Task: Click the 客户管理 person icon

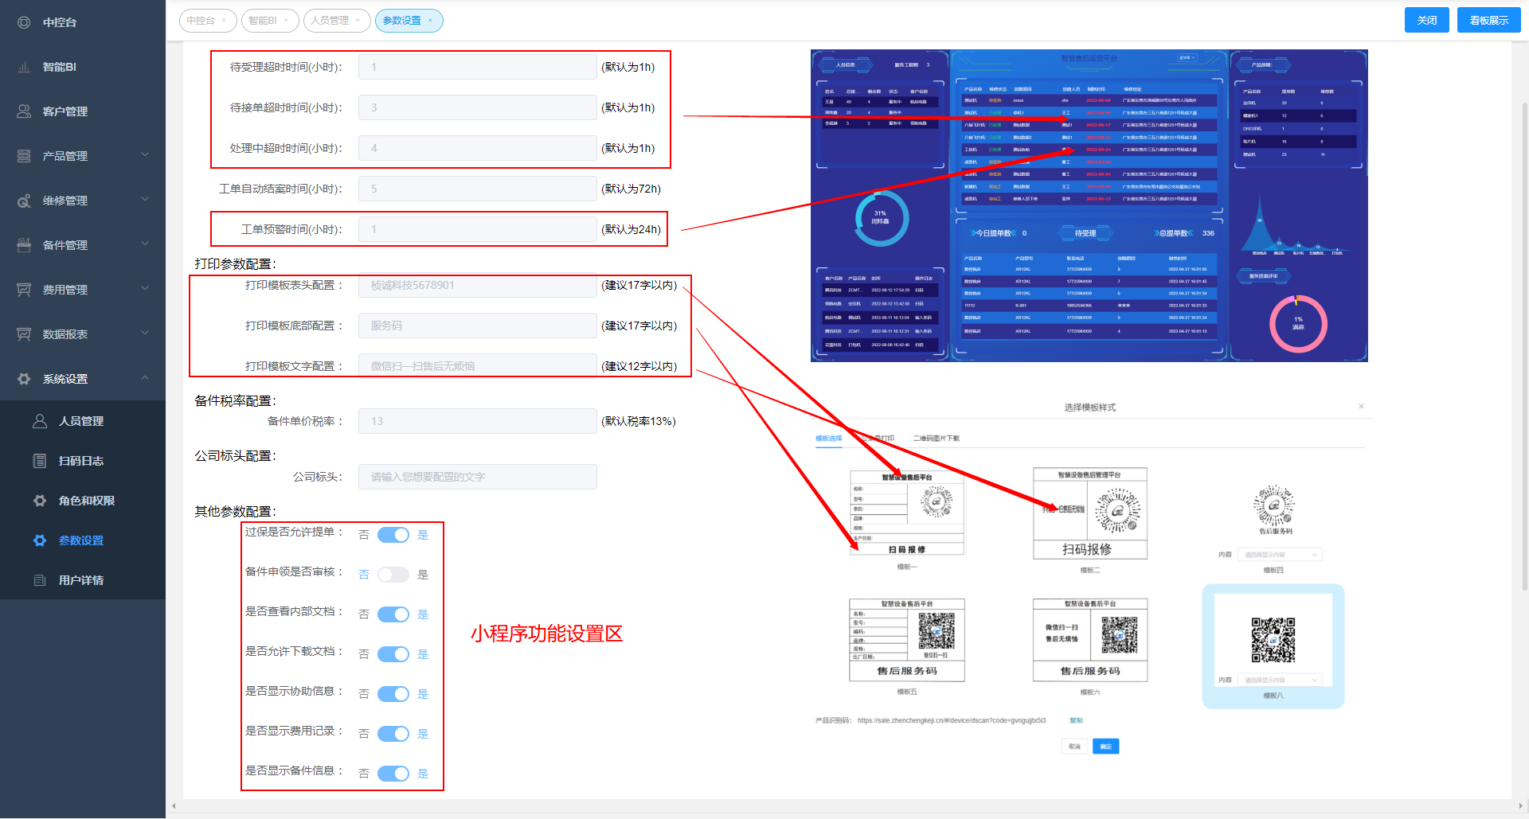Action: (x=24, y=111)
